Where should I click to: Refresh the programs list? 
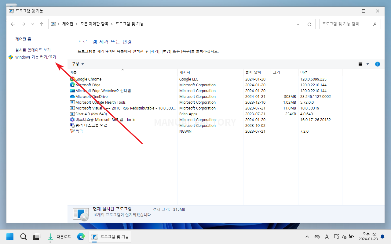pyautogui.click(x=309, y=24)
